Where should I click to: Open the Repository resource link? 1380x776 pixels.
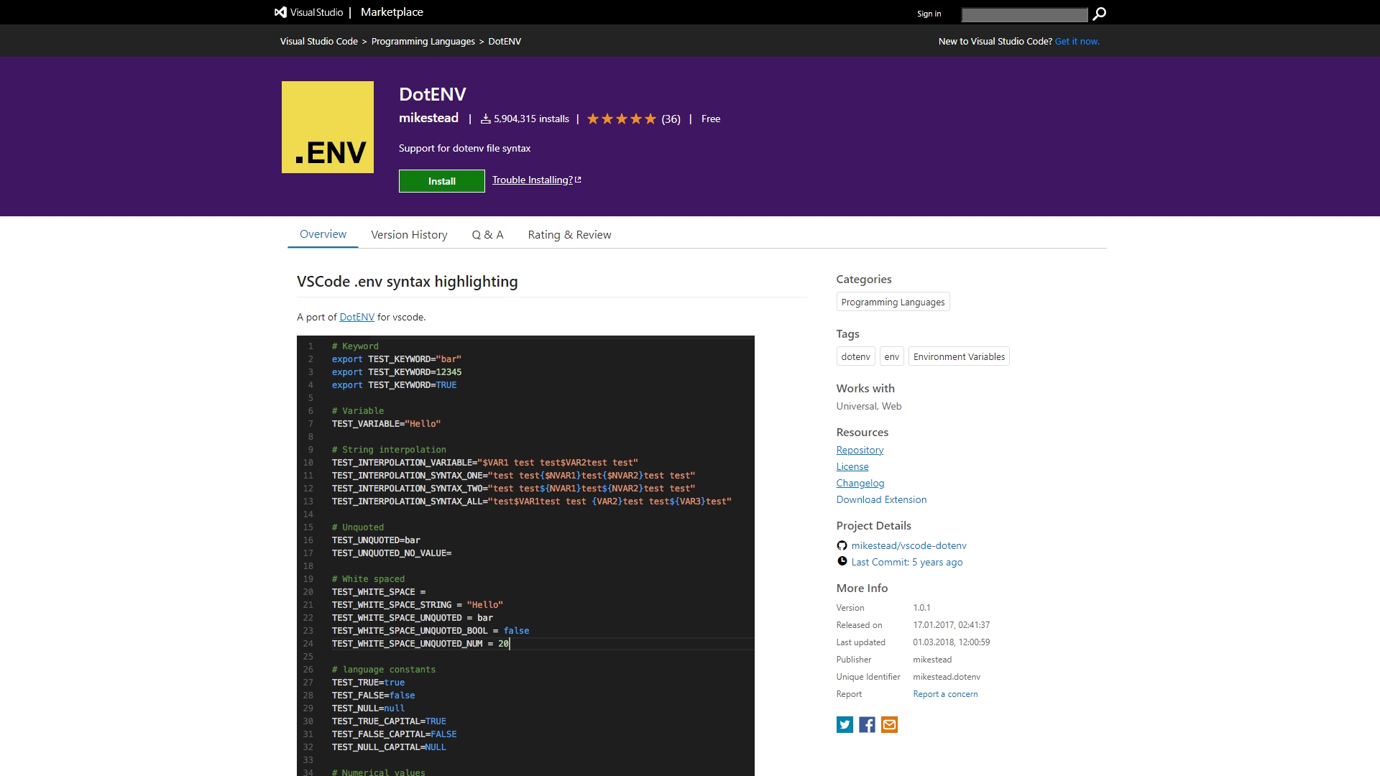tap(860, 450)
